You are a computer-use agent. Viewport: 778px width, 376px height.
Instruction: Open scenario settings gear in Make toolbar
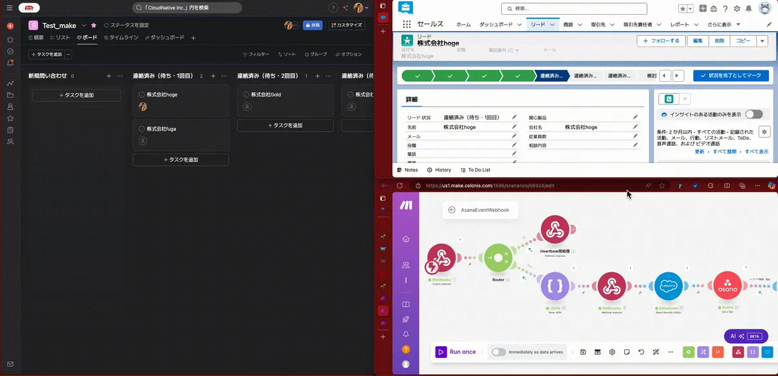pos(612,352)
